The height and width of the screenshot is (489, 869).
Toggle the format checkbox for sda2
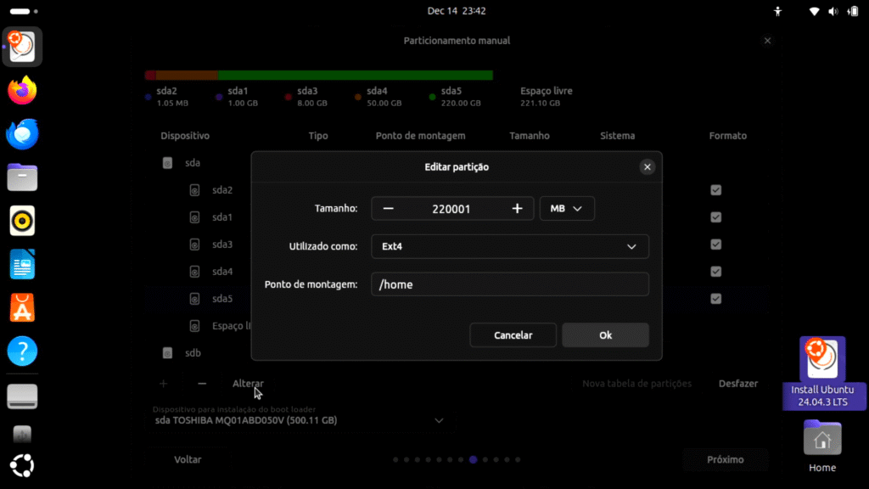coord(716,190)
